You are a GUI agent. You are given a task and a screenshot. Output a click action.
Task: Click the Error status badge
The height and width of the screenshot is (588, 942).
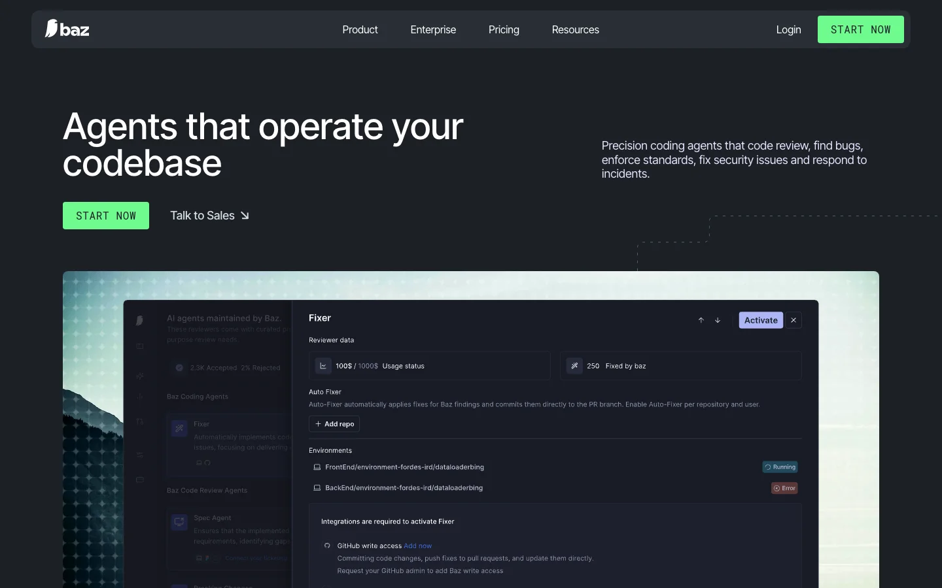(x=784, y=488)
